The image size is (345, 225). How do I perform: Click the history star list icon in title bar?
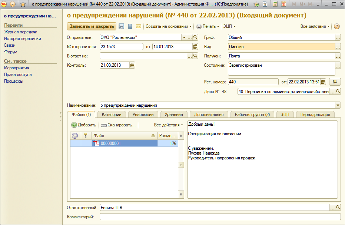click(265, 4)
